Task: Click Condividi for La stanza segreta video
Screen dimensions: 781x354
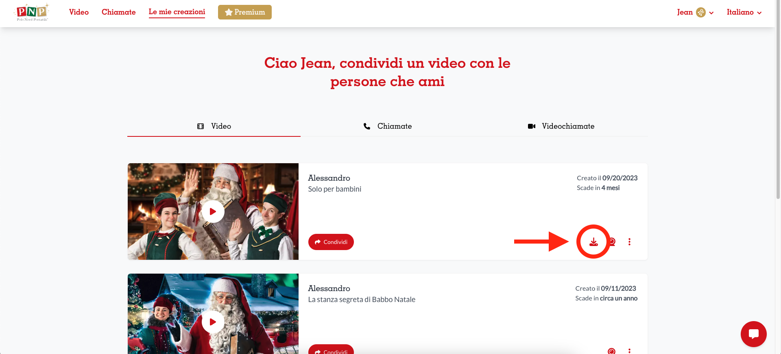Action: click(331, 350)
